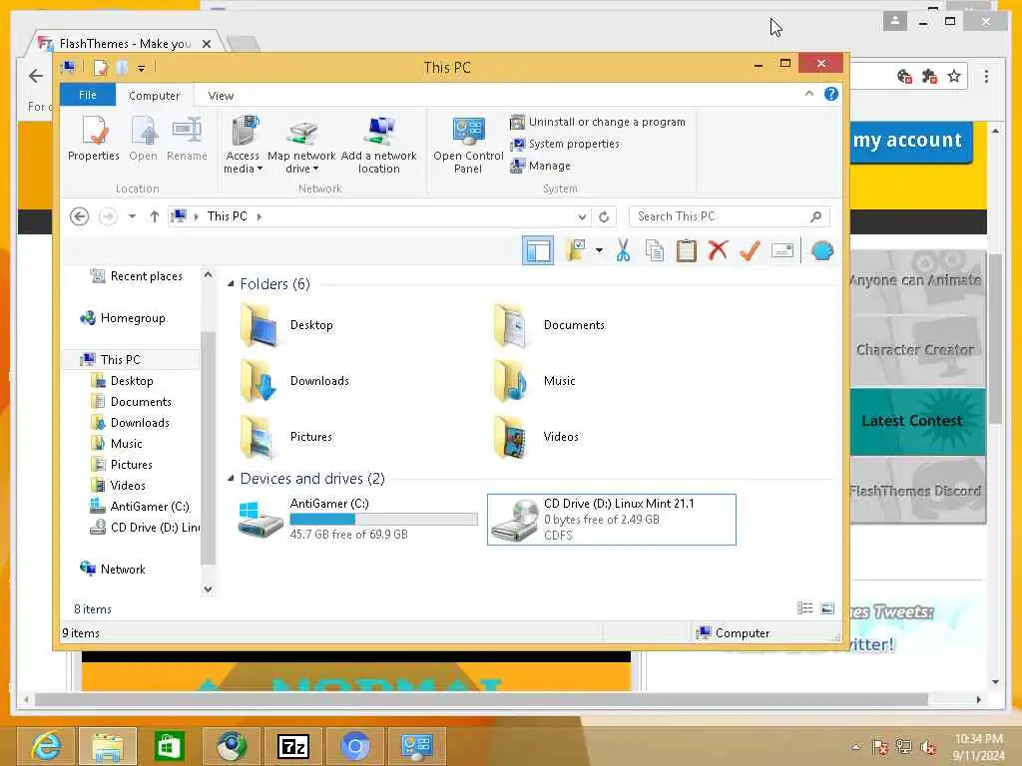This screenshot has width=1022, height=766.
Task: Collapse the Folders (6) group
Action: pos(231,284)
